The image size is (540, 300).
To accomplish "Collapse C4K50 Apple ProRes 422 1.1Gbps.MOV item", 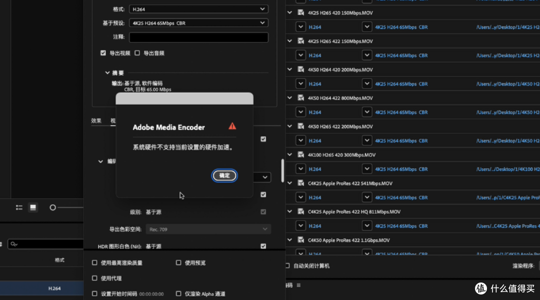I will pyautogui.click(x=289, y=240).
